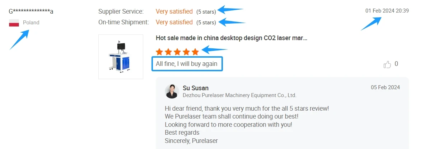This screenshot has height=149, width=425.
Task: Click the 'All fine, I will buy again' review text
Action: pyautogui.click(x=187, y=64)
